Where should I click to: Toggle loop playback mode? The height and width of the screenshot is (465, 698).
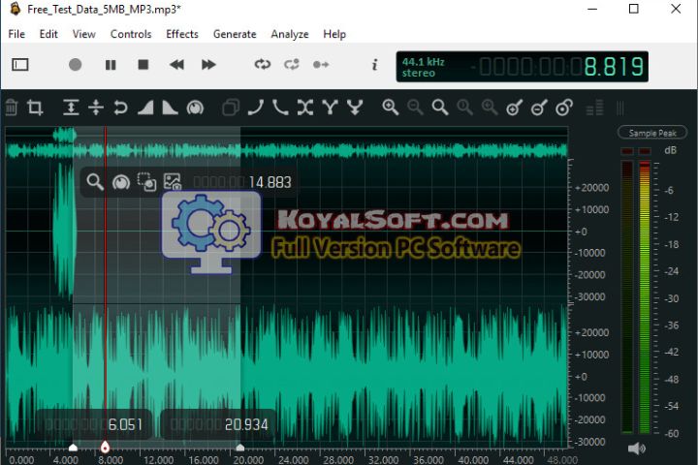pos(262,65)
